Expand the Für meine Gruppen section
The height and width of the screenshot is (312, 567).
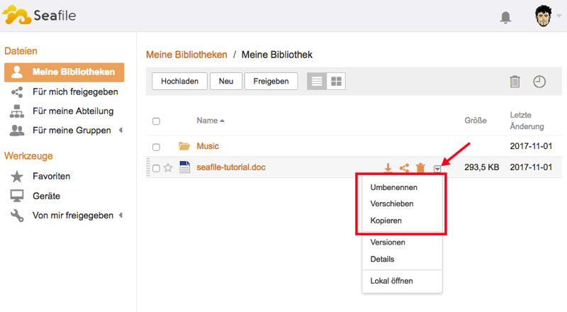click(x=120, y=130)
